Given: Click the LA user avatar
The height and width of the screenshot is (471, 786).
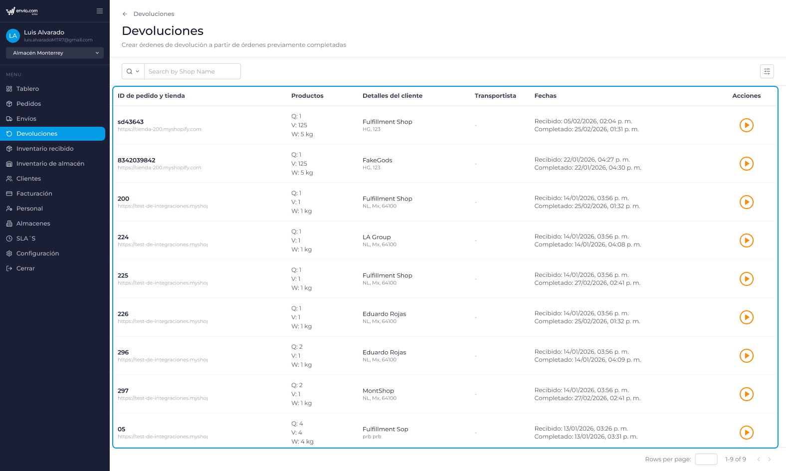Looking at the screenshot, I should coord(13,36).
